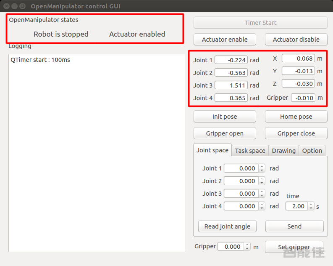Image resolution: width=333 pixels, height=266 pixels.
Task: Increase Joint 1 target with up arrow
Action: pos(262,166)
